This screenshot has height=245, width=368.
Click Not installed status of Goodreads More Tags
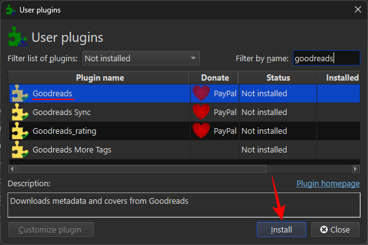[x=265, y=150]
